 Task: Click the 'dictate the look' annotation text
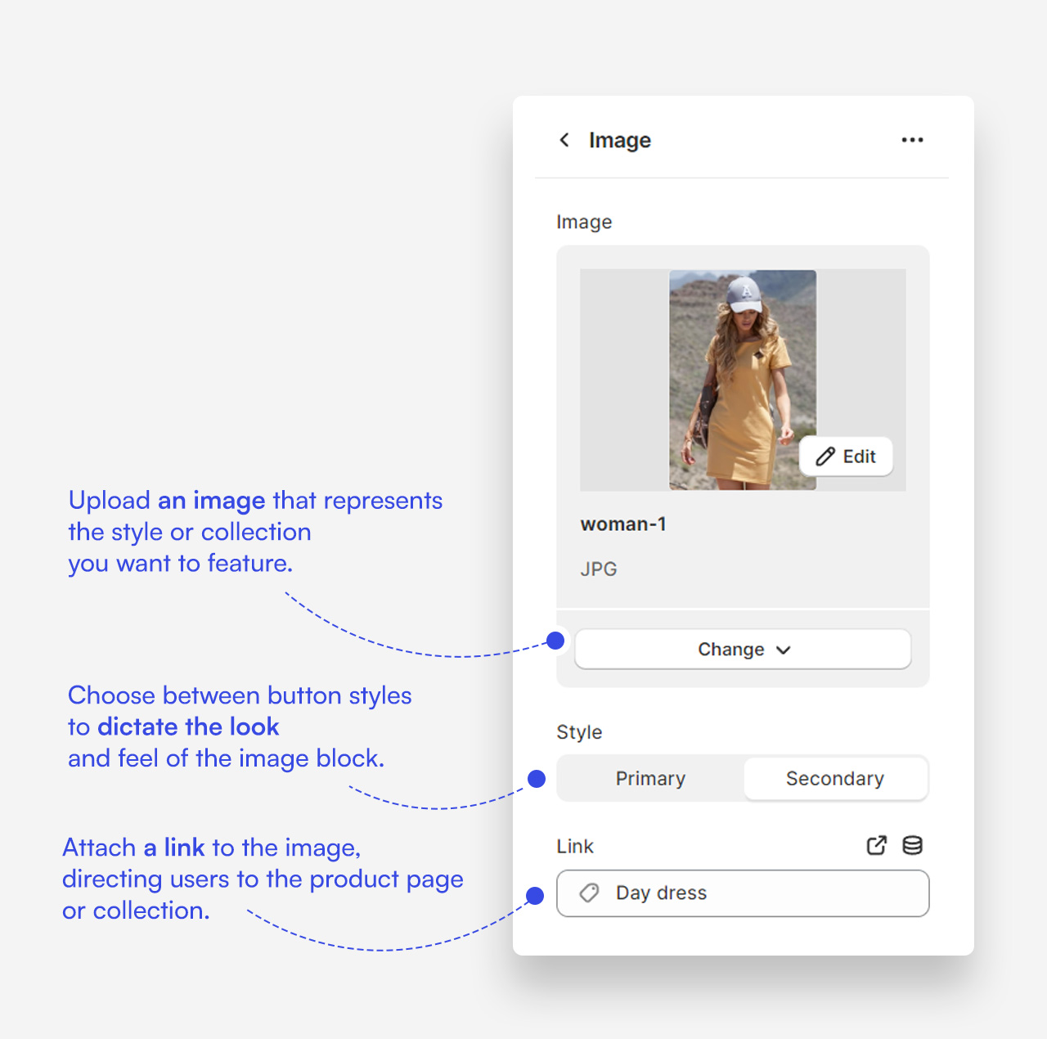pyautogui.click(x=188, y=726)
